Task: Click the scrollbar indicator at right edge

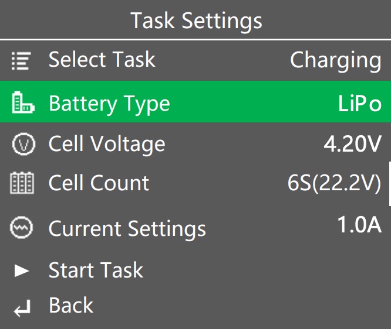Action: point(390,184)
